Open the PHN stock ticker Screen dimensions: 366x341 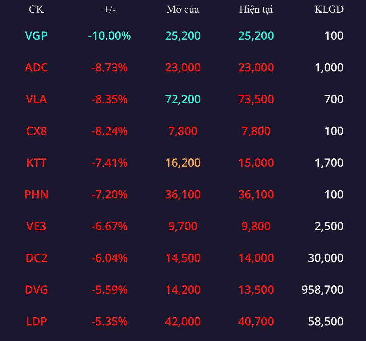tap(36, 194)
